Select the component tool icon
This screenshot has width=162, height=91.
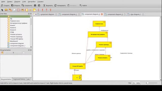[26, 10]
